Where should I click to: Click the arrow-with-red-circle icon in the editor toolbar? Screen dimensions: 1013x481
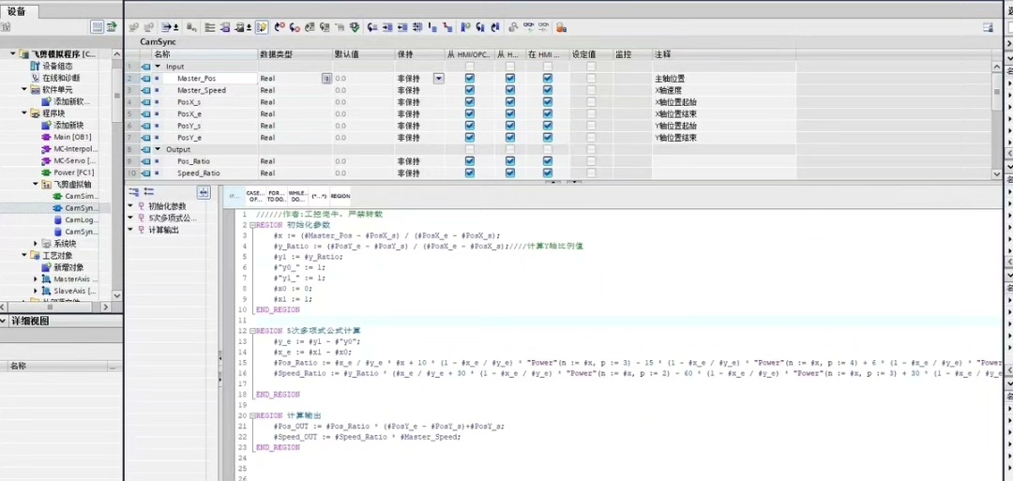280,27
